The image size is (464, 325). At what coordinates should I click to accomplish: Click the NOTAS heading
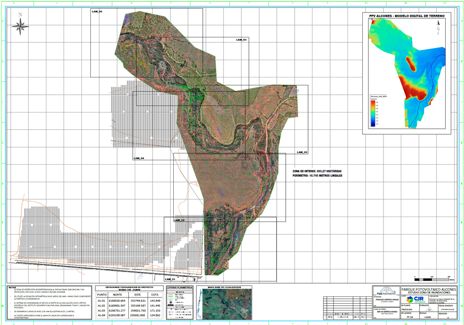(12, 288)
